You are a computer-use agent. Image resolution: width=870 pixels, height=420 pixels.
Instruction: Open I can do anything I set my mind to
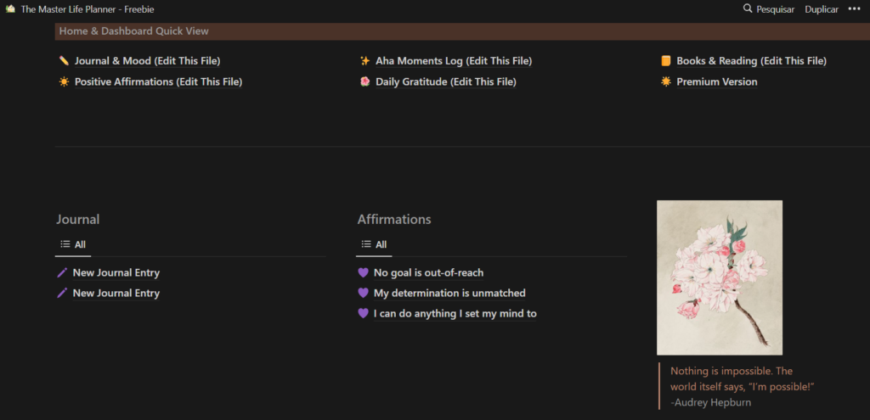(455, 314)
